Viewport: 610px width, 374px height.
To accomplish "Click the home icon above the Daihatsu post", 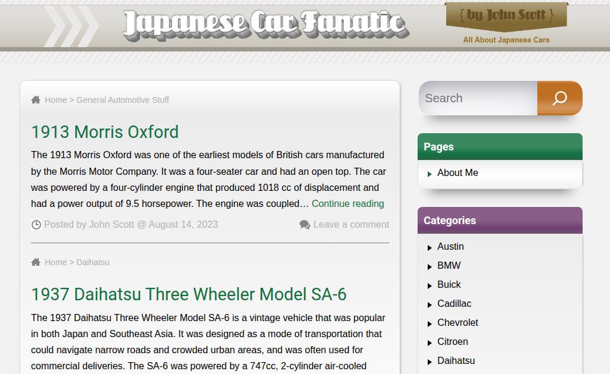I will click(x=36, y=262).
